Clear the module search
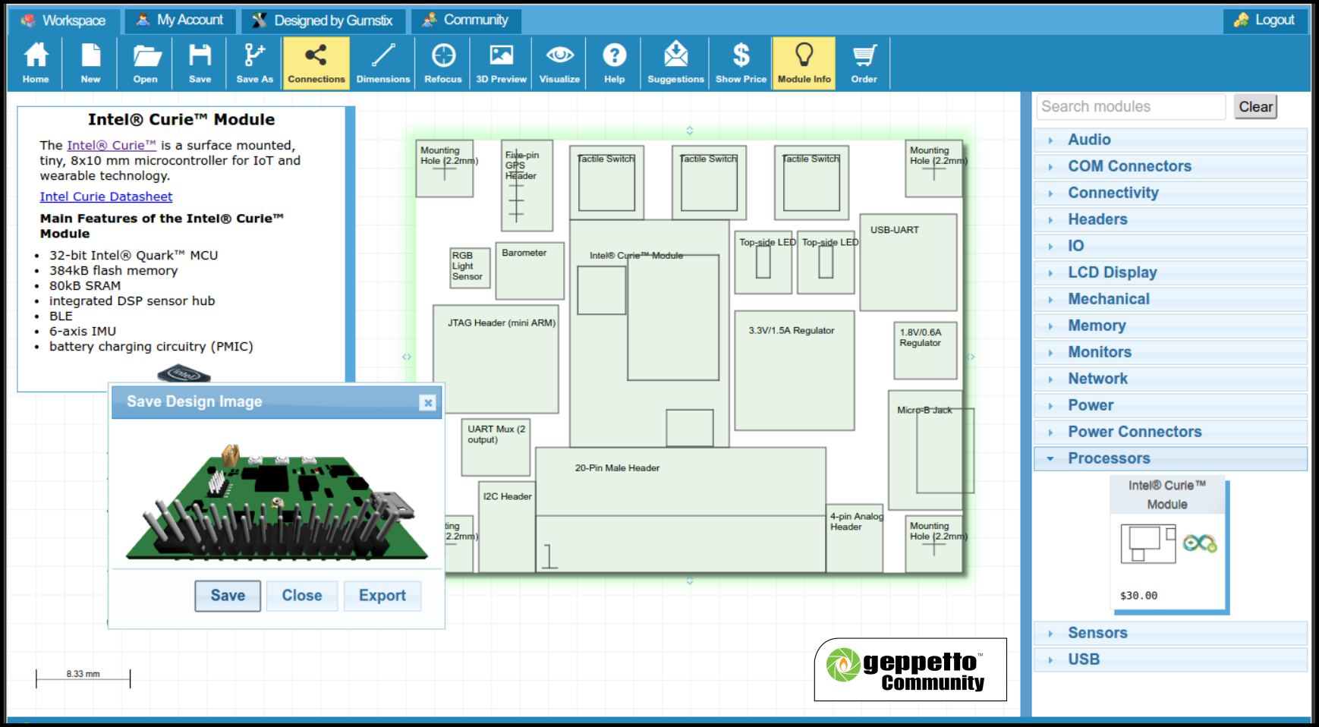This screenshot has height=727, width=1319. pyautogui.click(x=1255, y=107)
